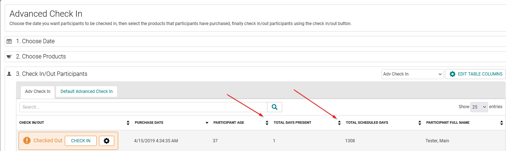Open the Show entries count dropdown
506x151 pixels.
(x=479, y=107)
